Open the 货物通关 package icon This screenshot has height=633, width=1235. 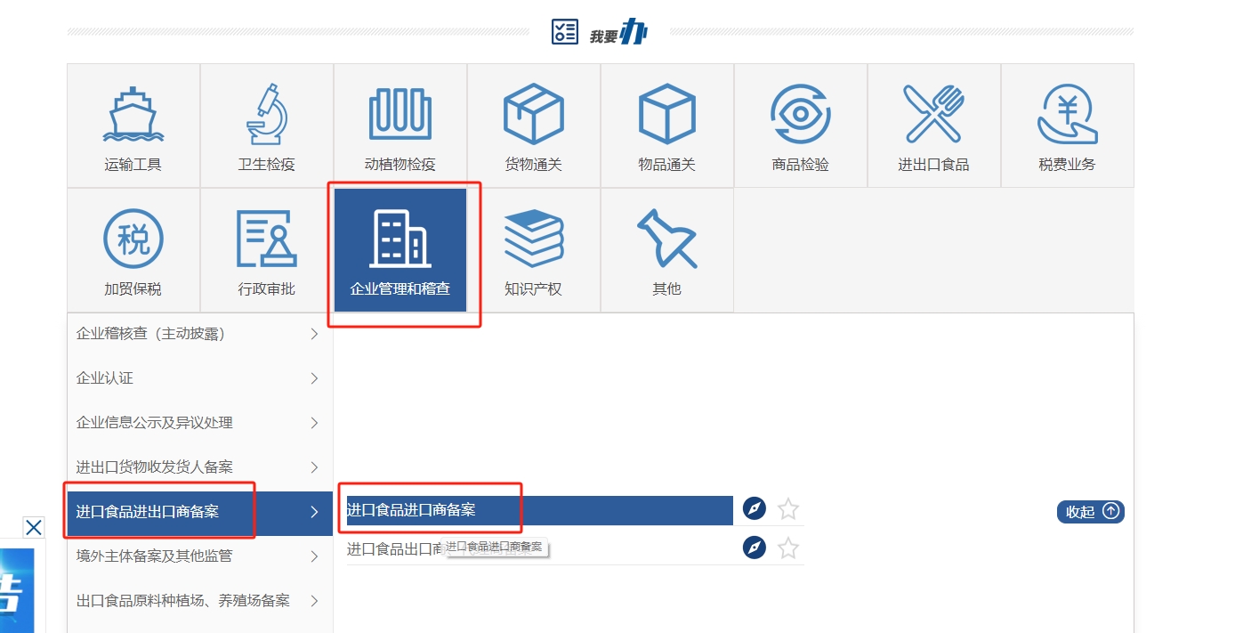[533, 116]
